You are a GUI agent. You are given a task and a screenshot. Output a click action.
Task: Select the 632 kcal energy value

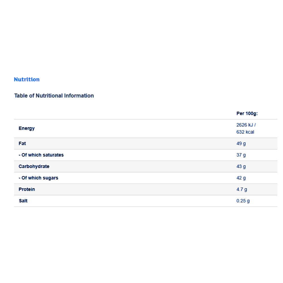[245, 132]
